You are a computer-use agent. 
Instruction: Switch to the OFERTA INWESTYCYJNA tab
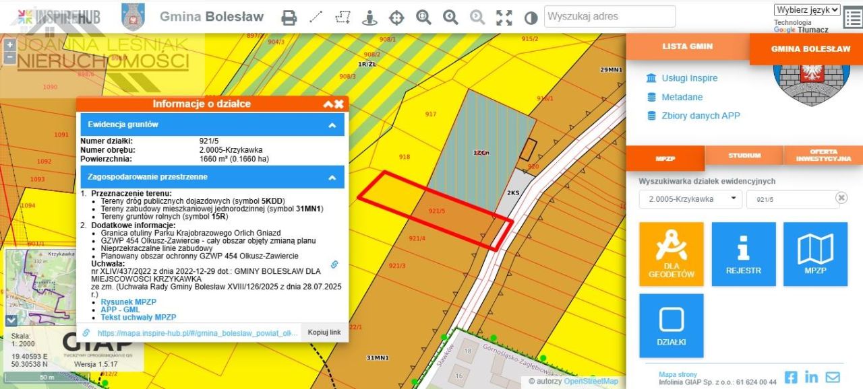823,156
